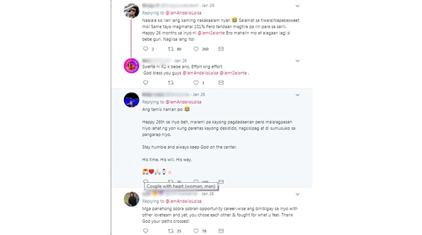The image size is (422, 235).
Task: Expand options menu for 'Swerte ni R2' tweet
Action: (297, 61)
